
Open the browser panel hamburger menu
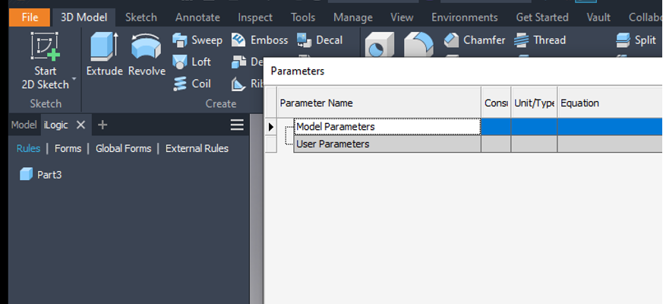click(x=237, y=125)
